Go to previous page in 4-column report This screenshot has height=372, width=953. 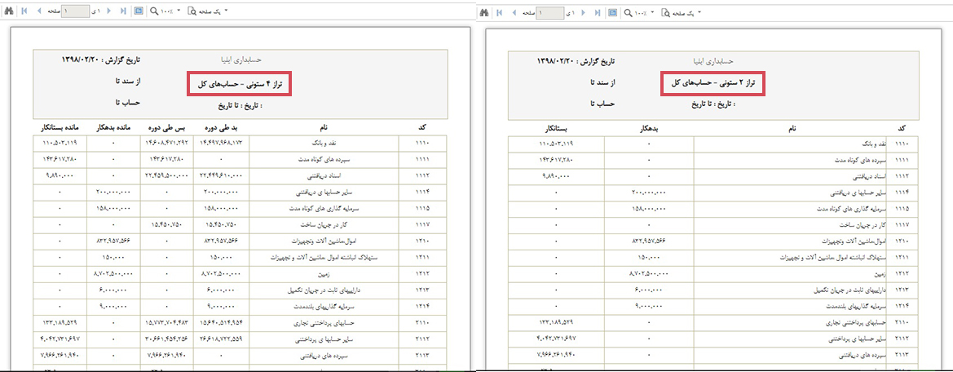point(39,11)
